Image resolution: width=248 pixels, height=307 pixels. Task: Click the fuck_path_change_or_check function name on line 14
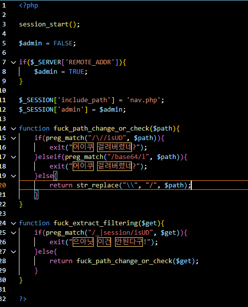pos(101,129)
